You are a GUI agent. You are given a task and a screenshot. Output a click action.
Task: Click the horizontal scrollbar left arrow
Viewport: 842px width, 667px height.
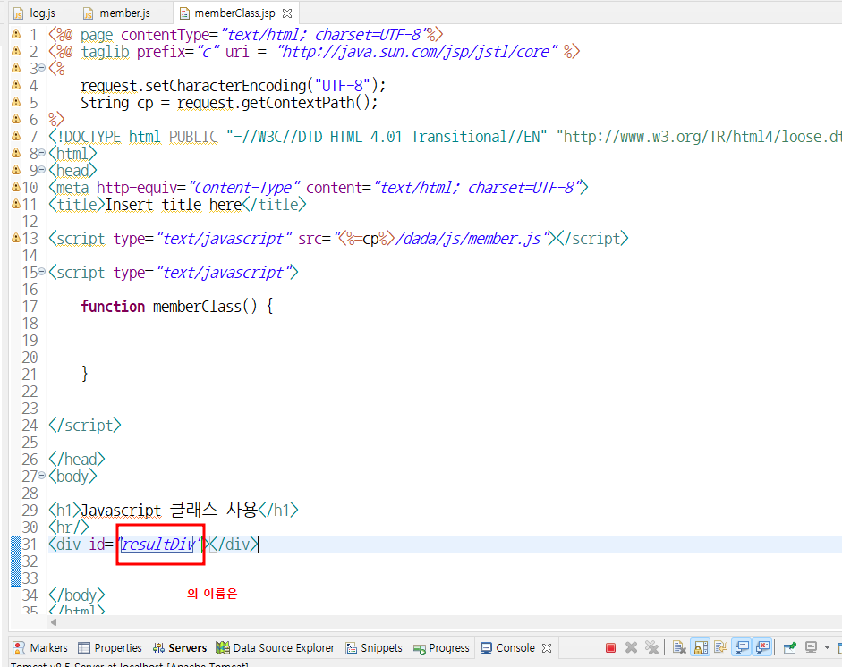[x=53, y=622]
